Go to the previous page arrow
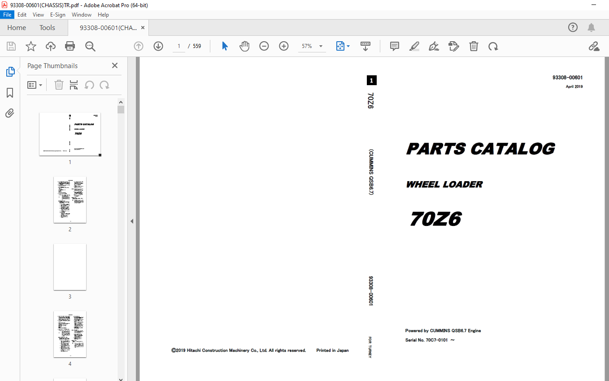Screen dimensions: 609x381 click(x=139, y=46)
